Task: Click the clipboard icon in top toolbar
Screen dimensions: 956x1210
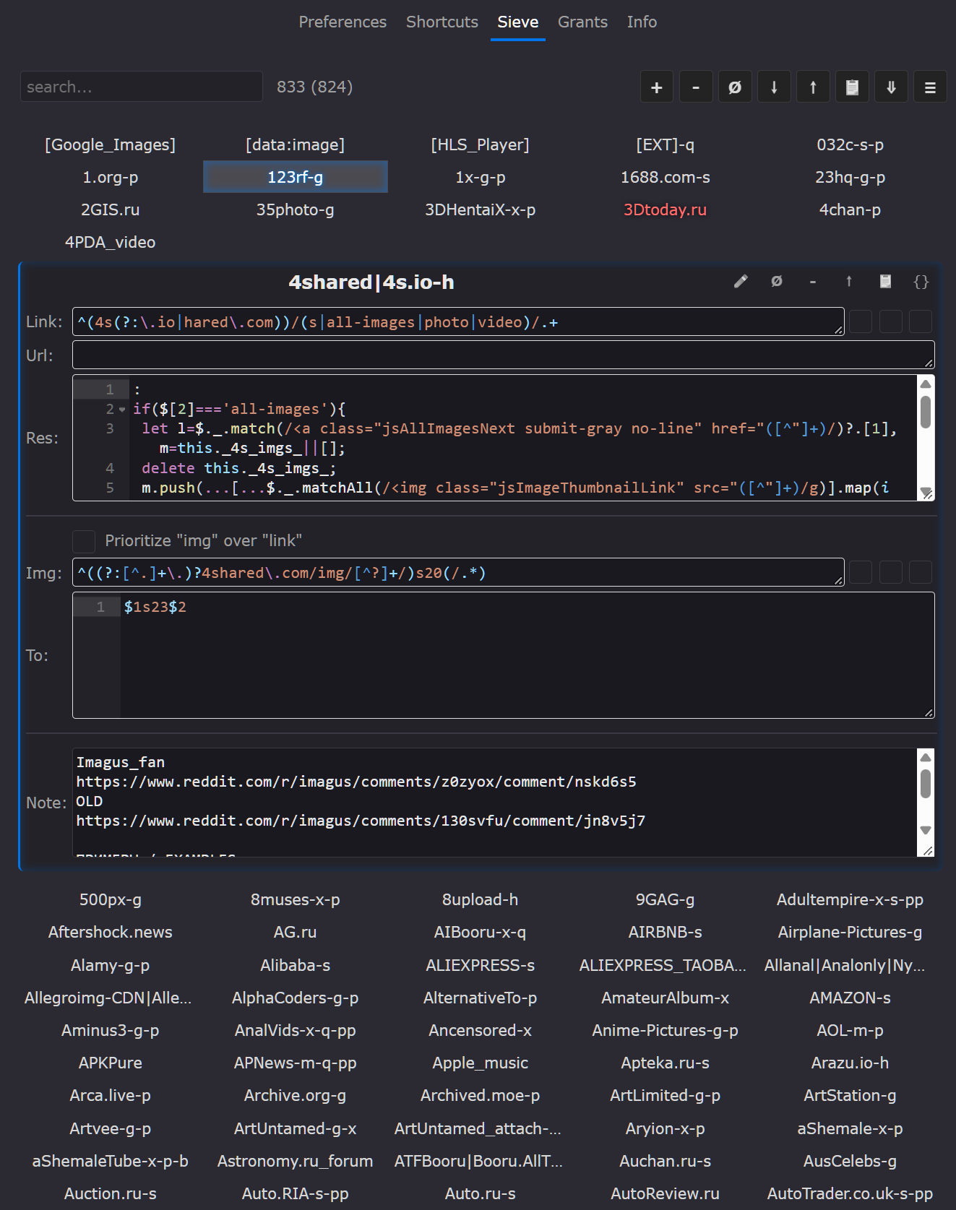Action: [852, 87]
